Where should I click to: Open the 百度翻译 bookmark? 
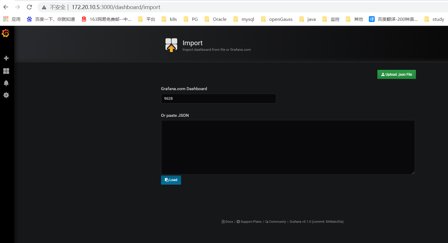tap(393, 19)
